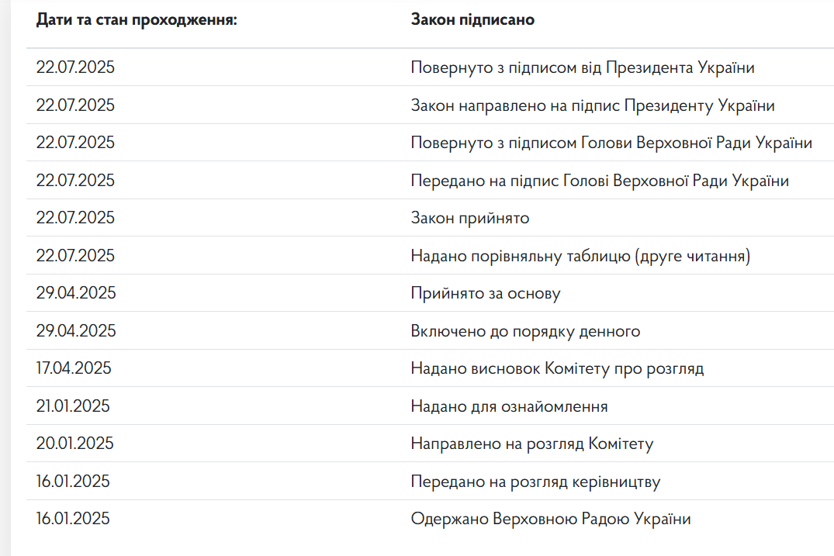Click 'Надано висновок Комітету про розгляд'
The width and height of the screenshot is (834, 556).
[x=557, y=368]
